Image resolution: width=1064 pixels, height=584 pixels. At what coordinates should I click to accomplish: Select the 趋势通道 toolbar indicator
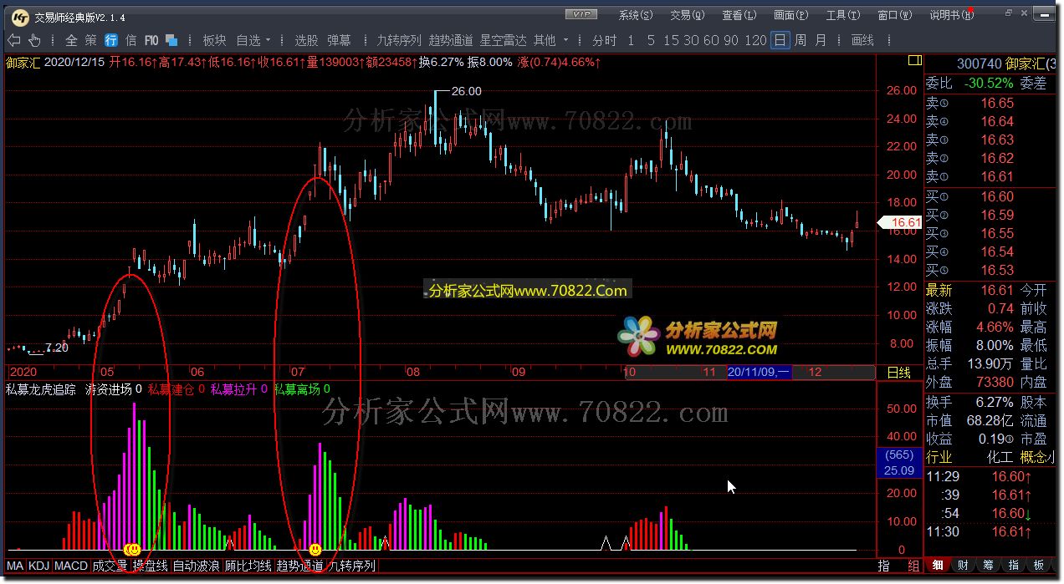click(x=451, y=40)
